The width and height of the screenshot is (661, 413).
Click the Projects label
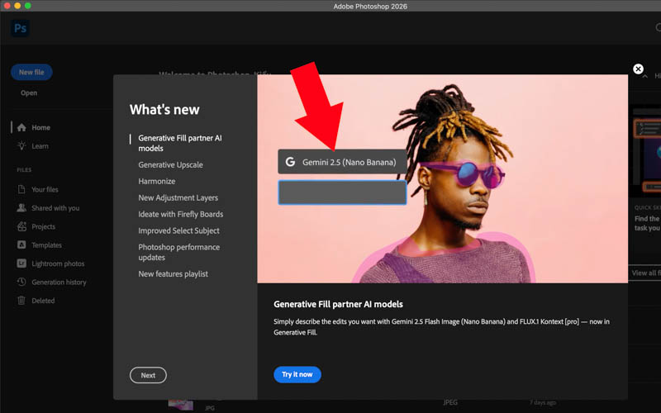pos(44,226)
